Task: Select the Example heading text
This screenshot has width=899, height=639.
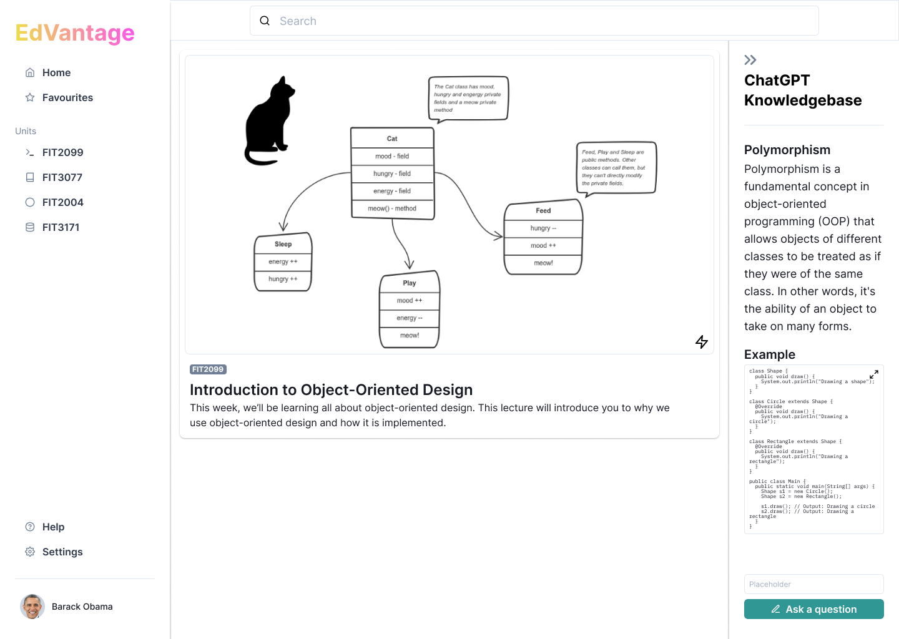Action: (770, 354)
